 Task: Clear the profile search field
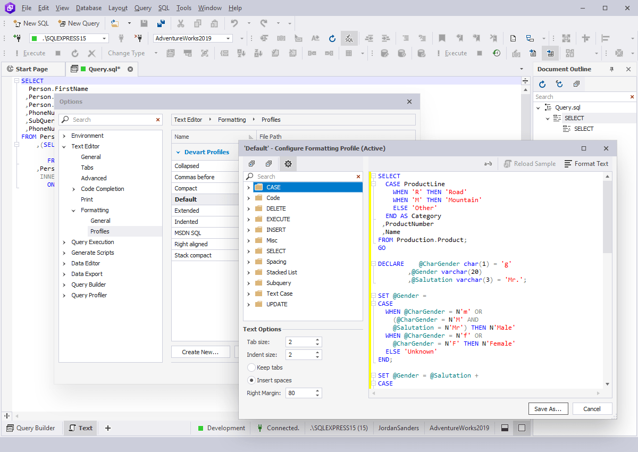358,176
